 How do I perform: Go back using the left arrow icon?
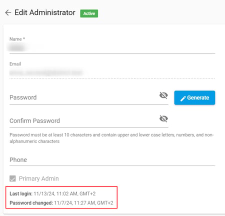(8, 12)
